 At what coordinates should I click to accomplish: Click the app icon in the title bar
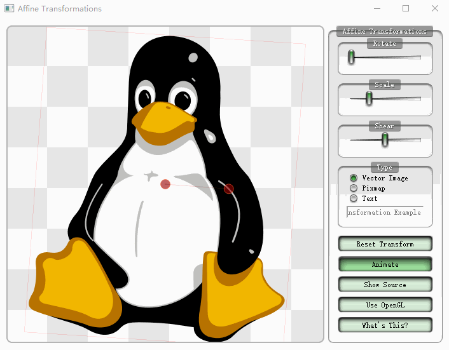pyautogui.click(x=9, y=8)
